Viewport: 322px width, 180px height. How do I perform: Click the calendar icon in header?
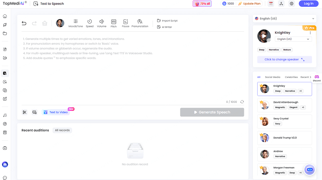click(x=271, y=4)
